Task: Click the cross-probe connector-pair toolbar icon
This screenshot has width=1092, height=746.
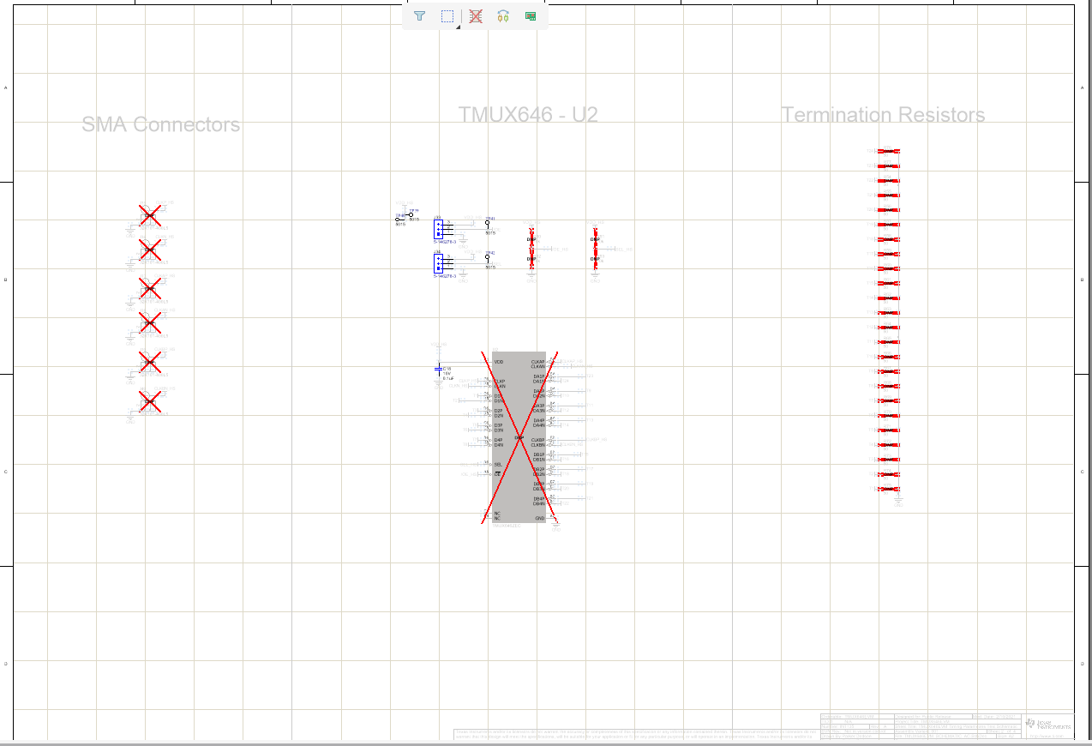Action: coord(503,16)
